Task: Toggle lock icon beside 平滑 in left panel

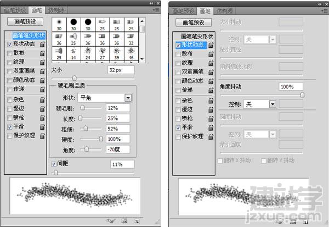Action: coord(42,127)
